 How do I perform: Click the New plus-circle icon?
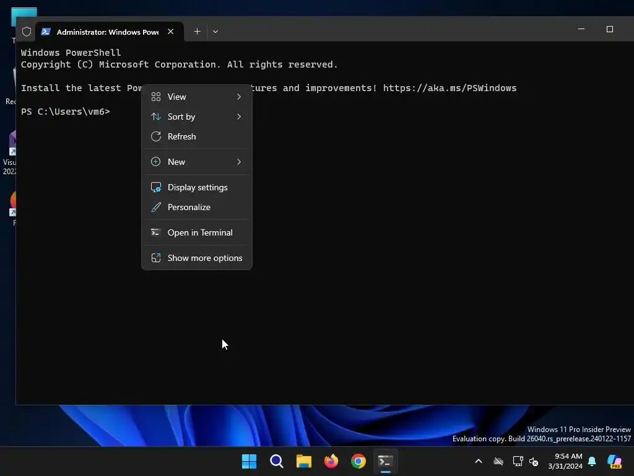tap(155, 162)
